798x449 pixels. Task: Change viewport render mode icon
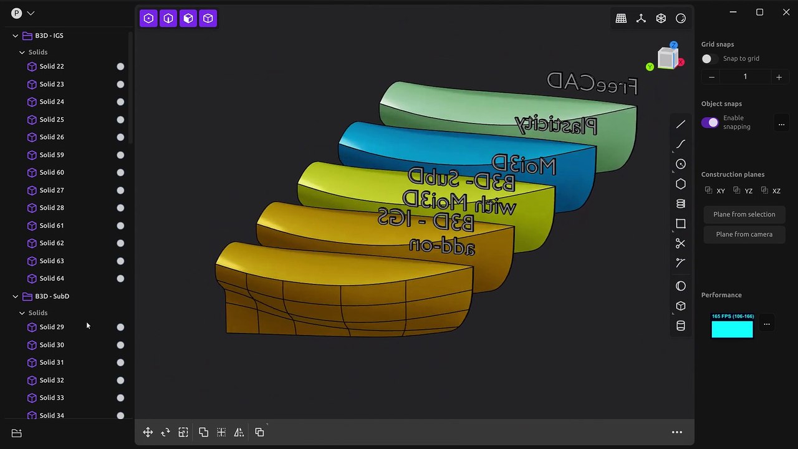pos(681,19)
